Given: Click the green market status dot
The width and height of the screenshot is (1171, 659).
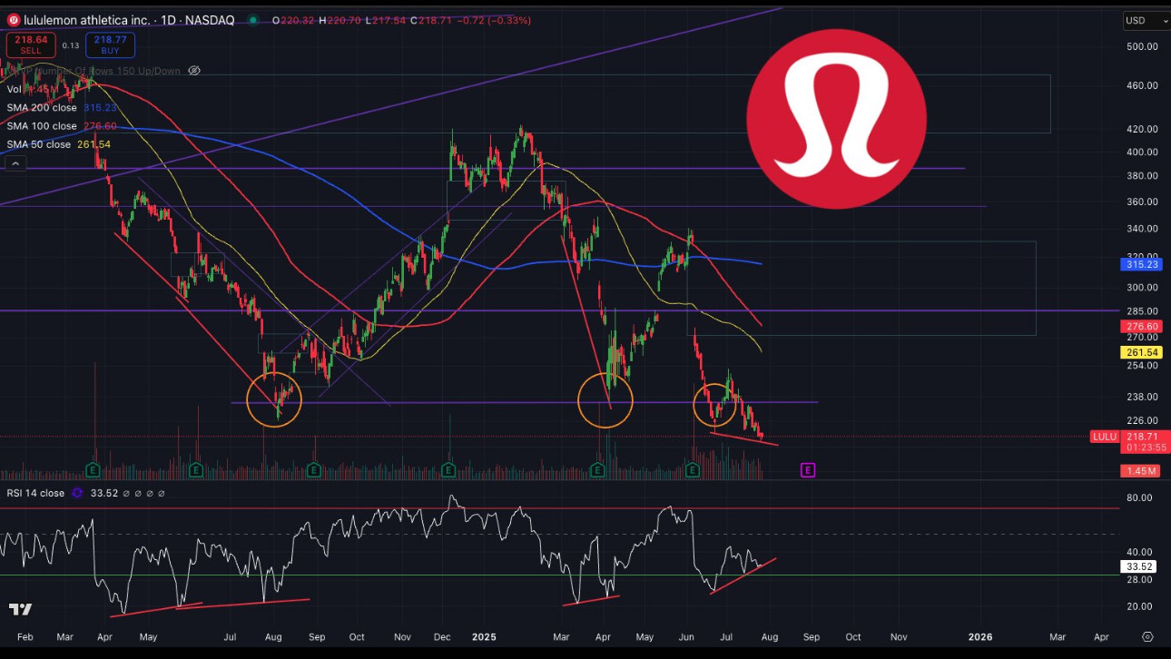Looking at the screenshot, I should click(251, 20).
